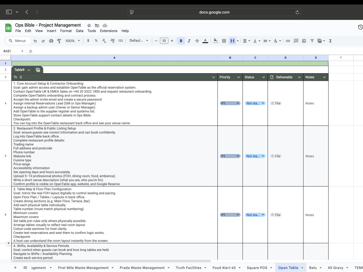Print the spreadsheet using printer icon

(x=51, y=41)
